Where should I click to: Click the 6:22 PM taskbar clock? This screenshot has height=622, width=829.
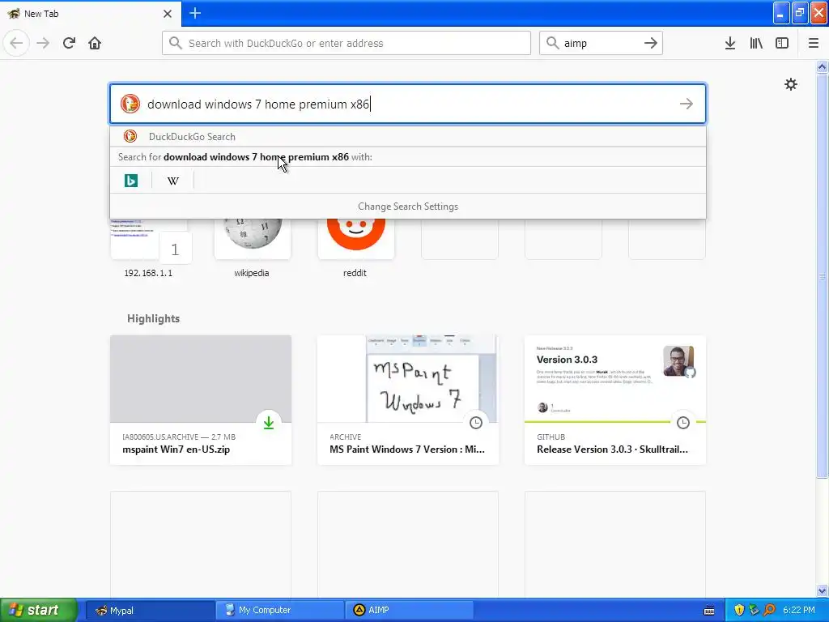tap(799, 610)
